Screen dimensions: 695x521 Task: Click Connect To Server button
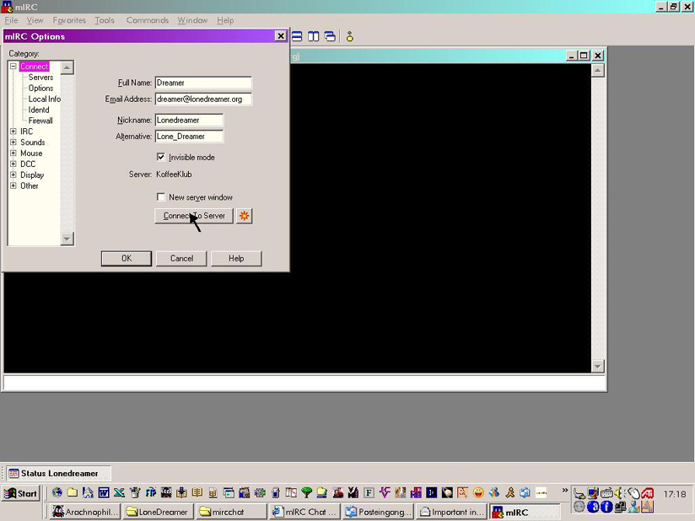click(194, 216)
